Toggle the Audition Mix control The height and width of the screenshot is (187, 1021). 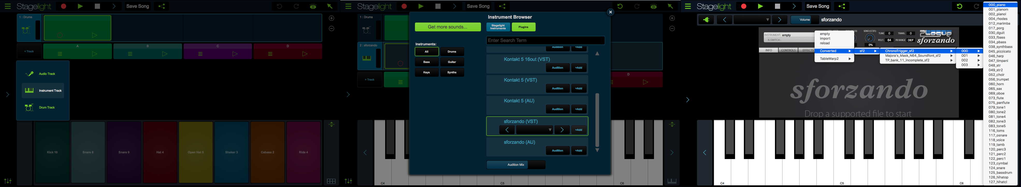pos(516,165)
